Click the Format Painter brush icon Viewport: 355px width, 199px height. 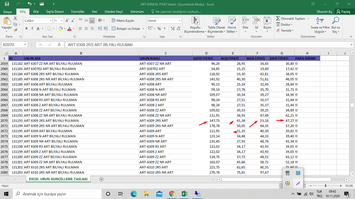(15, 30)
